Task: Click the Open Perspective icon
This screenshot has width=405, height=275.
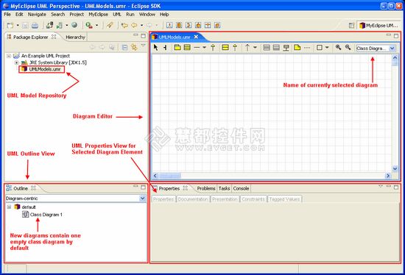Action: tap(351, 25)
